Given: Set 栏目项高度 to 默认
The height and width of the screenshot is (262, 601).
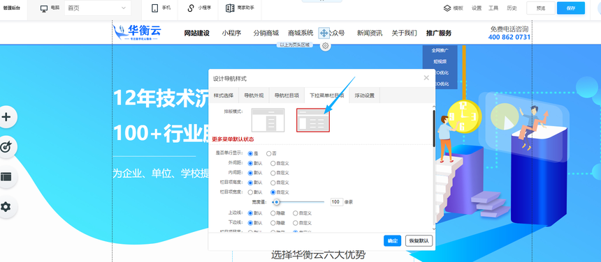Looking at the screenshot, I should tap(251, 183).
